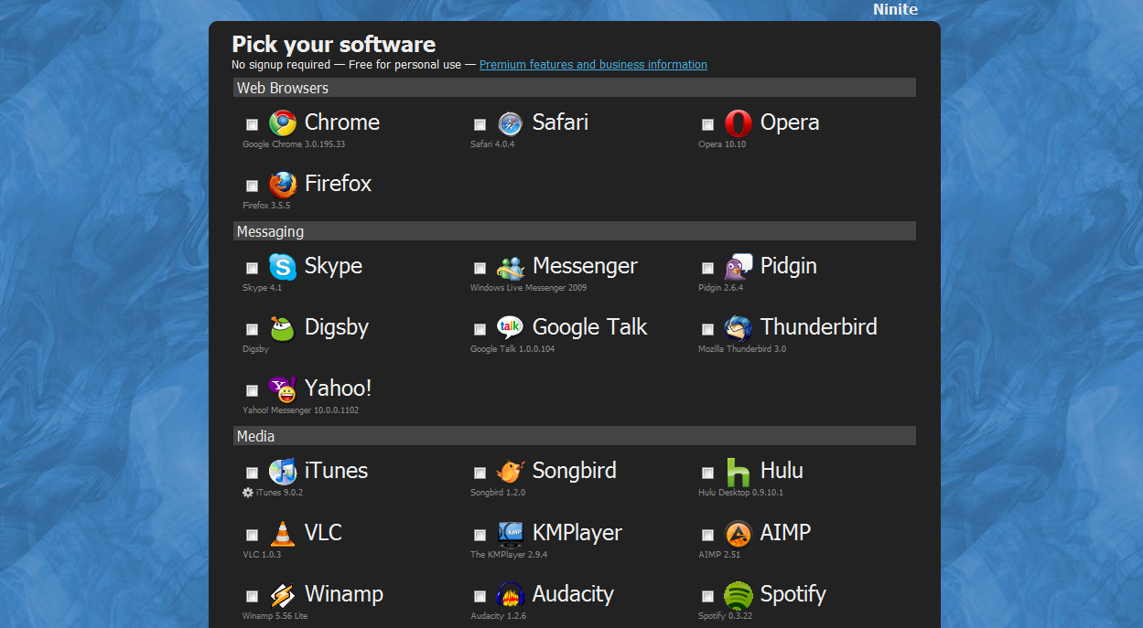1143x628 pixels.
Task: Click the Ninite site title
Action: coord(895,10)
